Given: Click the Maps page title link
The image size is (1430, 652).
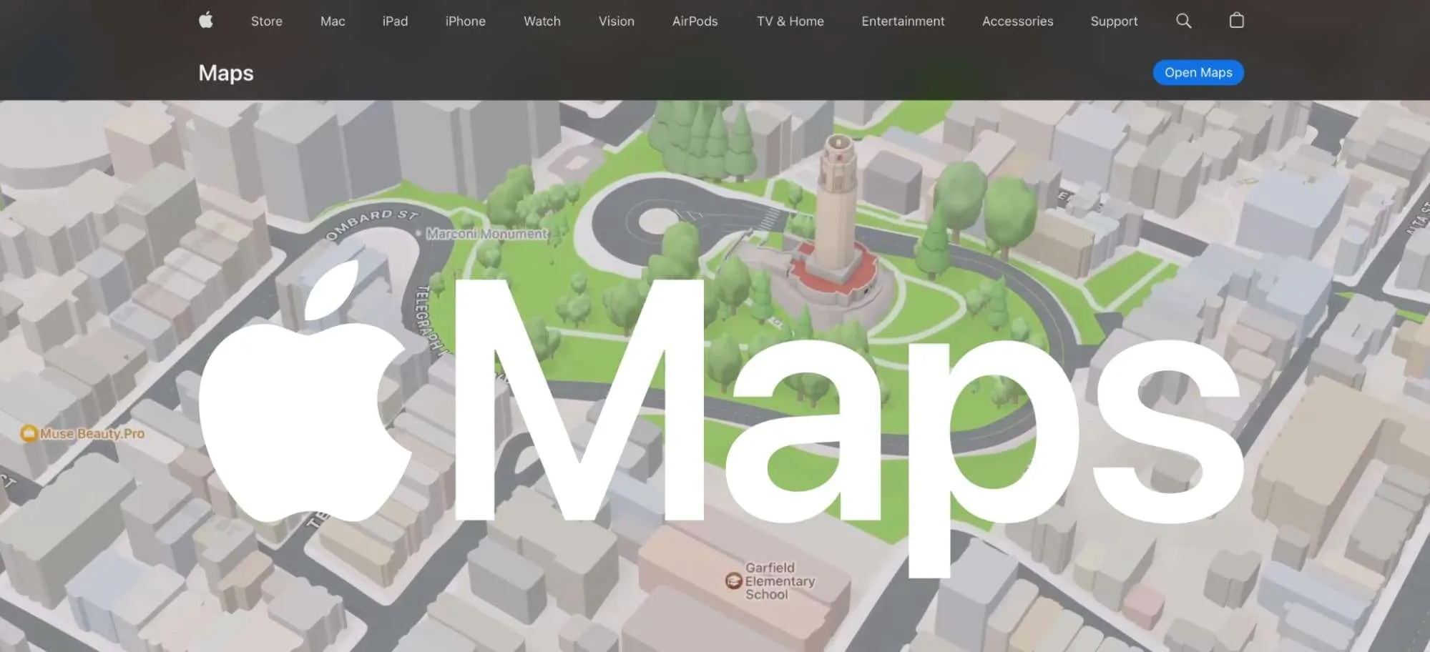Looking at the screenshot, I should point(226,73).
